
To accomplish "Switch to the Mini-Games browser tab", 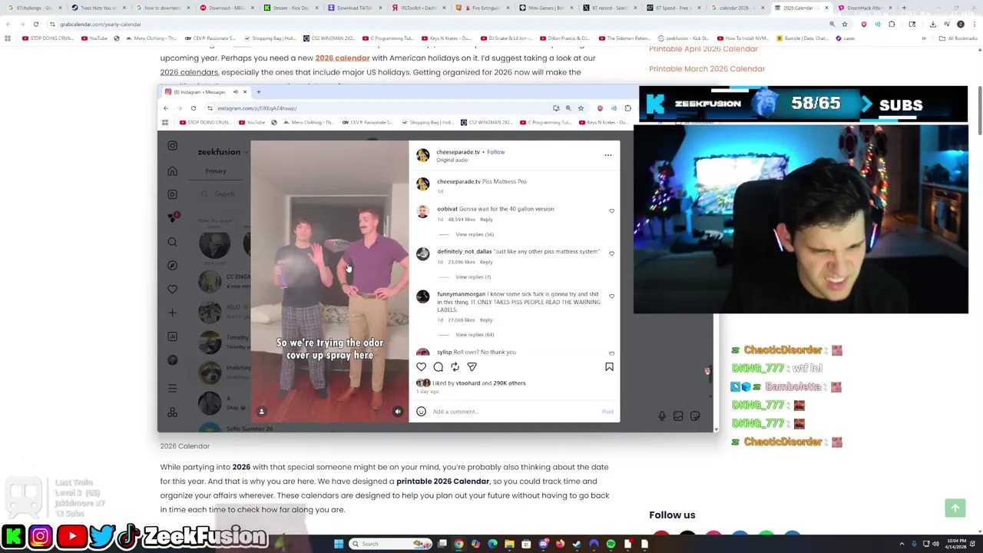I will 544,8.
